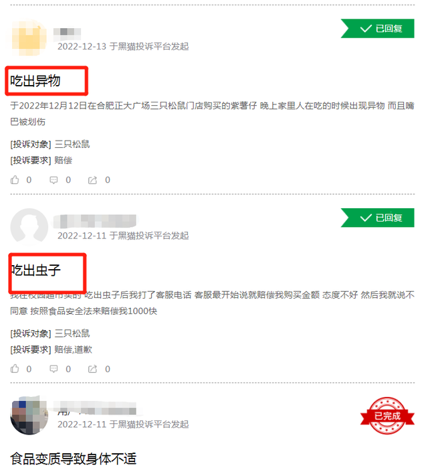The height and width of the screenshot is (474, 428).
Task: Click the third user's pixelated photo avatar
Action: pyautogui.click(x=29, y=416)
